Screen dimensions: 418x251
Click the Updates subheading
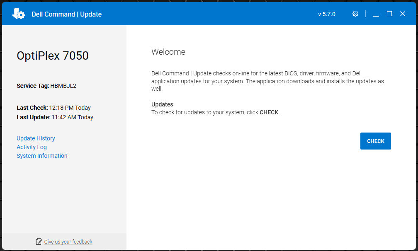click(162, 104)
